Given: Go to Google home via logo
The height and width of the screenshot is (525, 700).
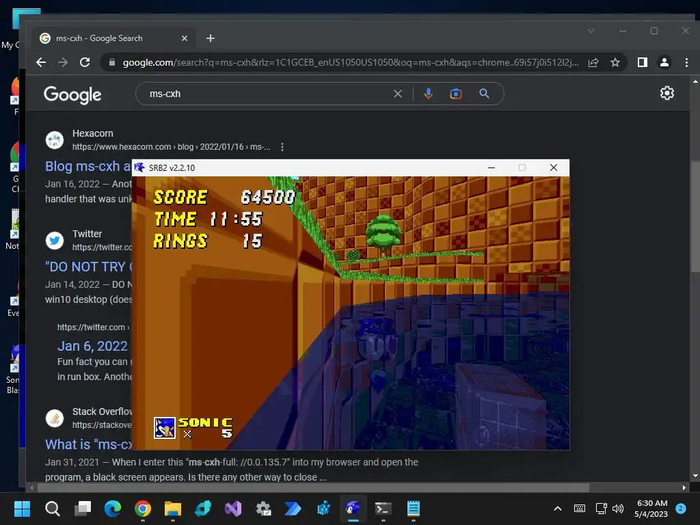Looking at the screenshot, I should click(72, 94).
